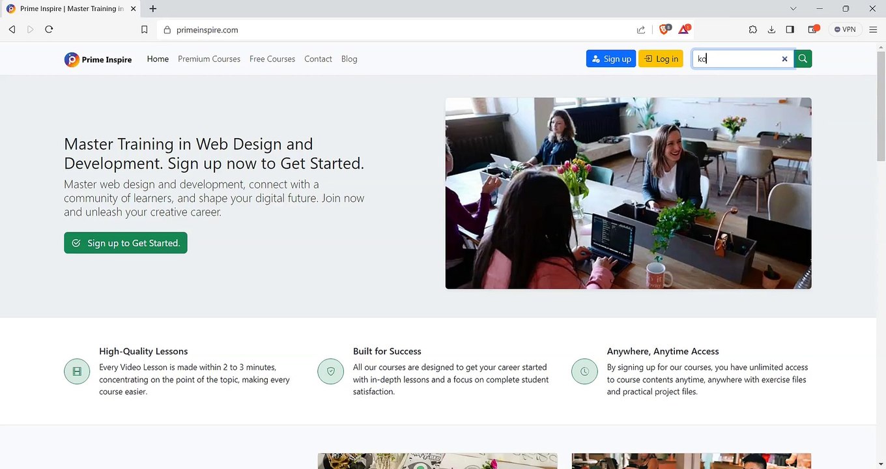Toggle the browser sidebar panel
Viewport: 886px width, 469px height.
(x=790, y=29)
